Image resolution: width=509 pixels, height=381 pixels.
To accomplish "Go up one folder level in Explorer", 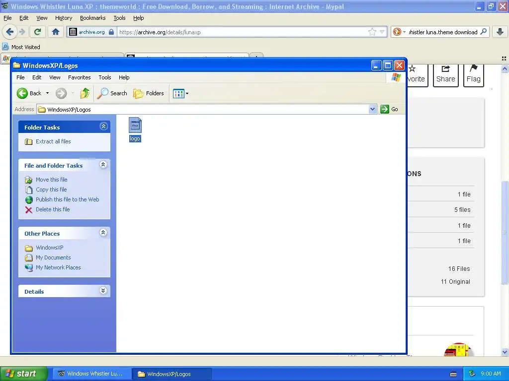I will point(85,93).
